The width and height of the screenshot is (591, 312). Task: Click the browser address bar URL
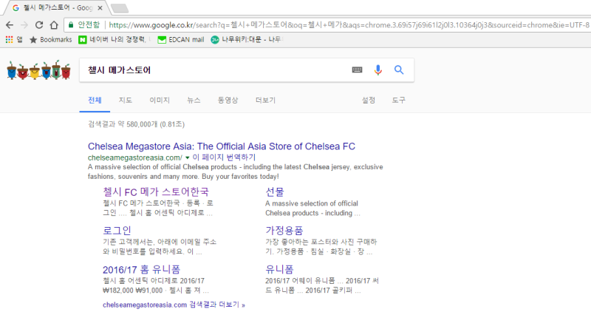tap(349, 25)
